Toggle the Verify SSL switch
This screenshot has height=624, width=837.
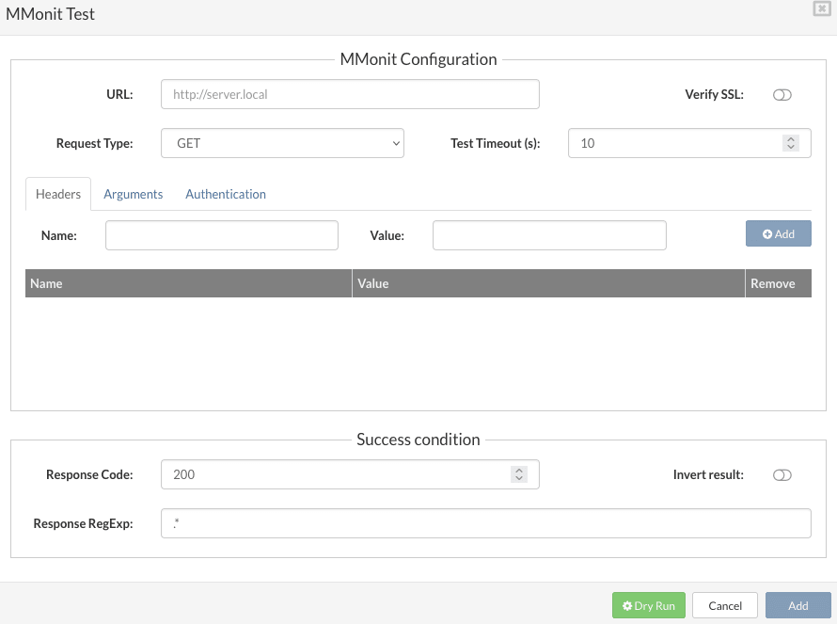[x=782, y=95]
